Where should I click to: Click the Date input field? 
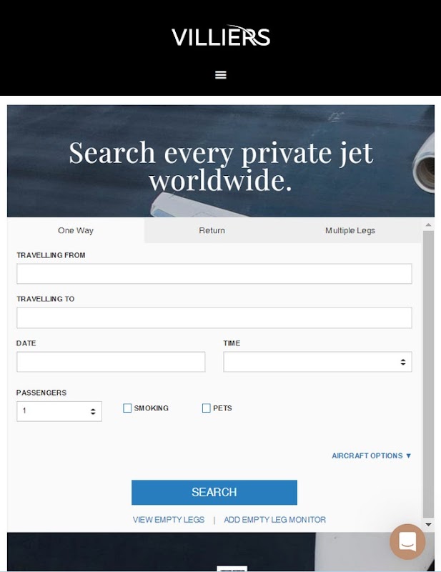click(x=111, y=362)
